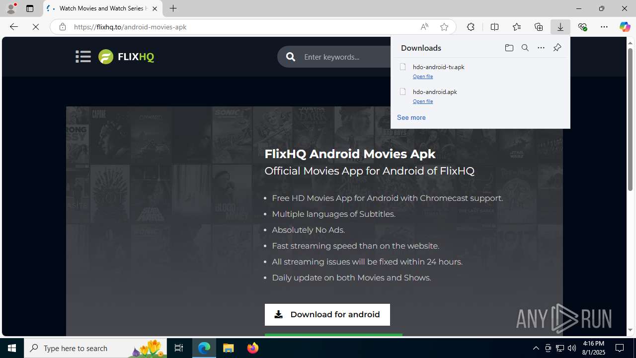Image resolution: width=636 pixels, height=358 pixels.
Task: Open Favorites list icon
Action: 516,27
